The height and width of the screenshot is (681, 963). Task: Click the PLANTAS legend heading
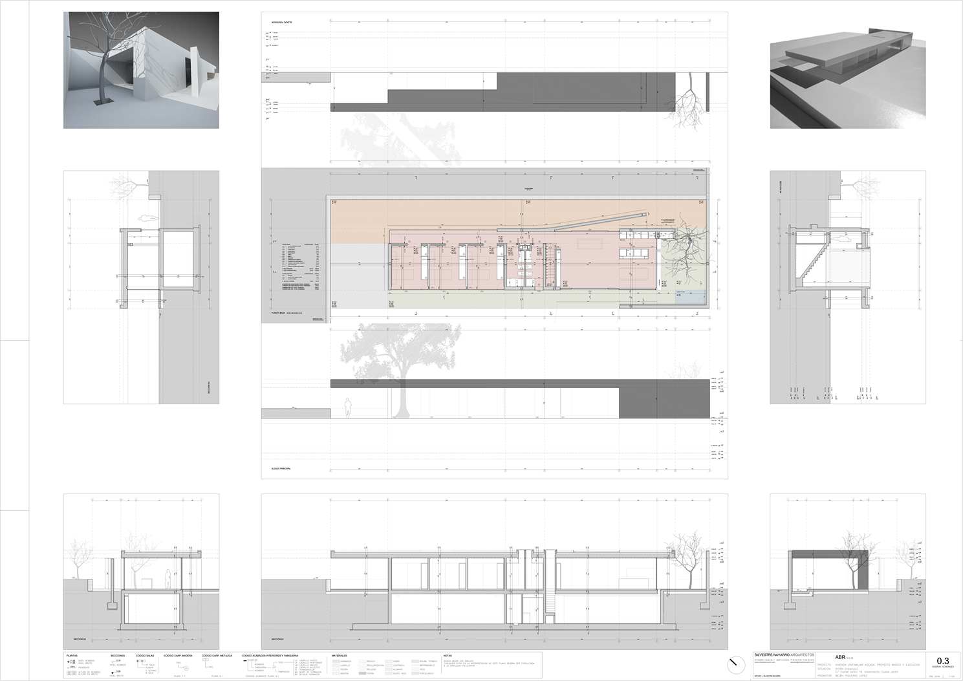(72, 655)
